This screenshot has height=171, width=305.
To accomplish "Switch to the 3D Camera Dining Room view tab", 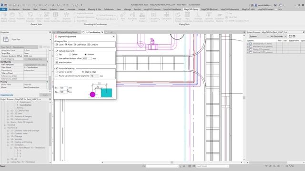I will tap(67, 32).
